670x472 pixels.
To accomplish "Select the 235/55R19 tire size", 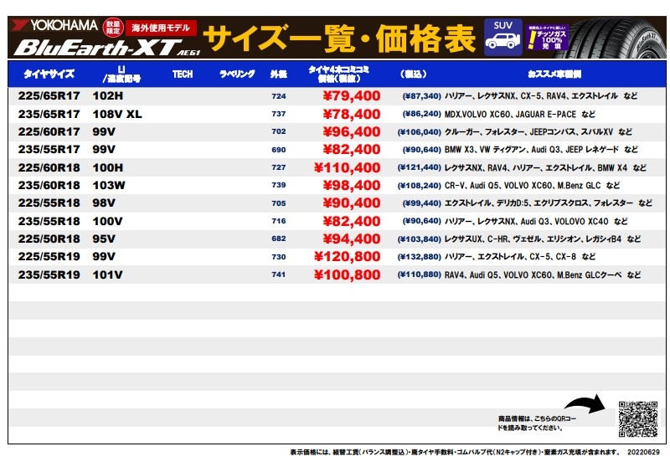I will tap(49, 274).
